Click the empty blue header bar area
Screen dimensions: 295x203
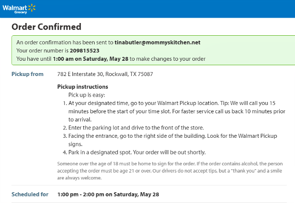click(x=172, y=8)
